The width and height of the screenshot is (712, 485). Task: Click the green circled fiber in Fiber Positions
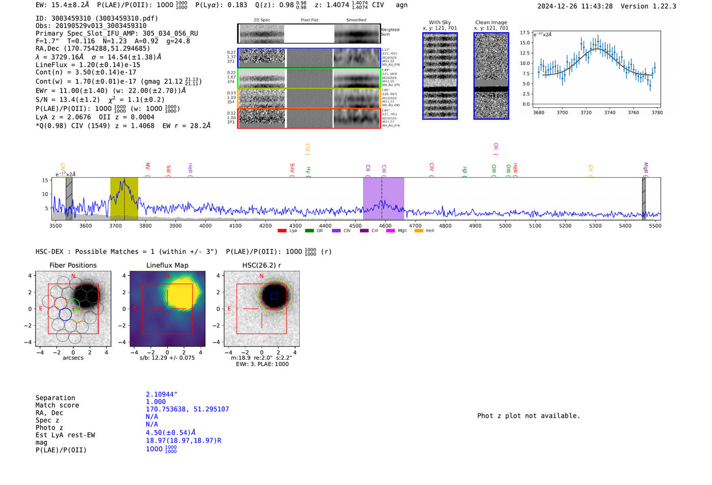click(x=73, y=304)
